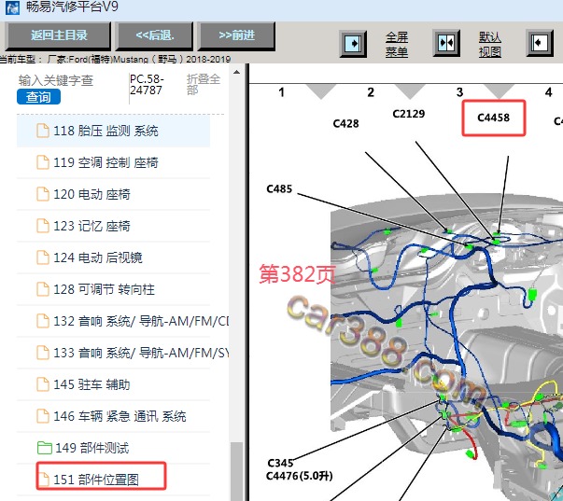Screen dimensions: 563x501
Task: Click grid column number 3 in diagram
Action: pyautogui.click(x=459, y=92)
